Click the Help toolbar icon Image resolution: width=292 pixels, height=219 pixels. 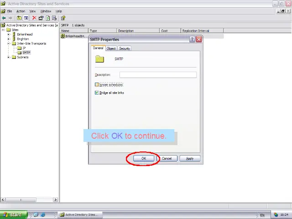63,18
